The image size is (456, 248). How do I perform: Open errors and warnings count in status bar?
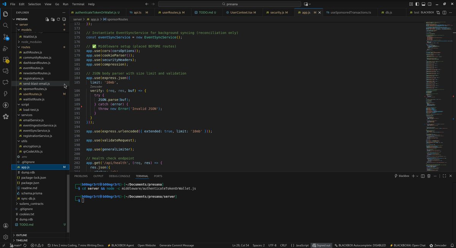(x=37, y=245)
